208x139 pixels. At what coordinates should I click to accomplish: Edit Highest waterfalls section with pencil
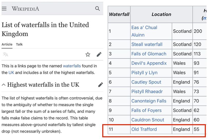click(x=100, y=85)
